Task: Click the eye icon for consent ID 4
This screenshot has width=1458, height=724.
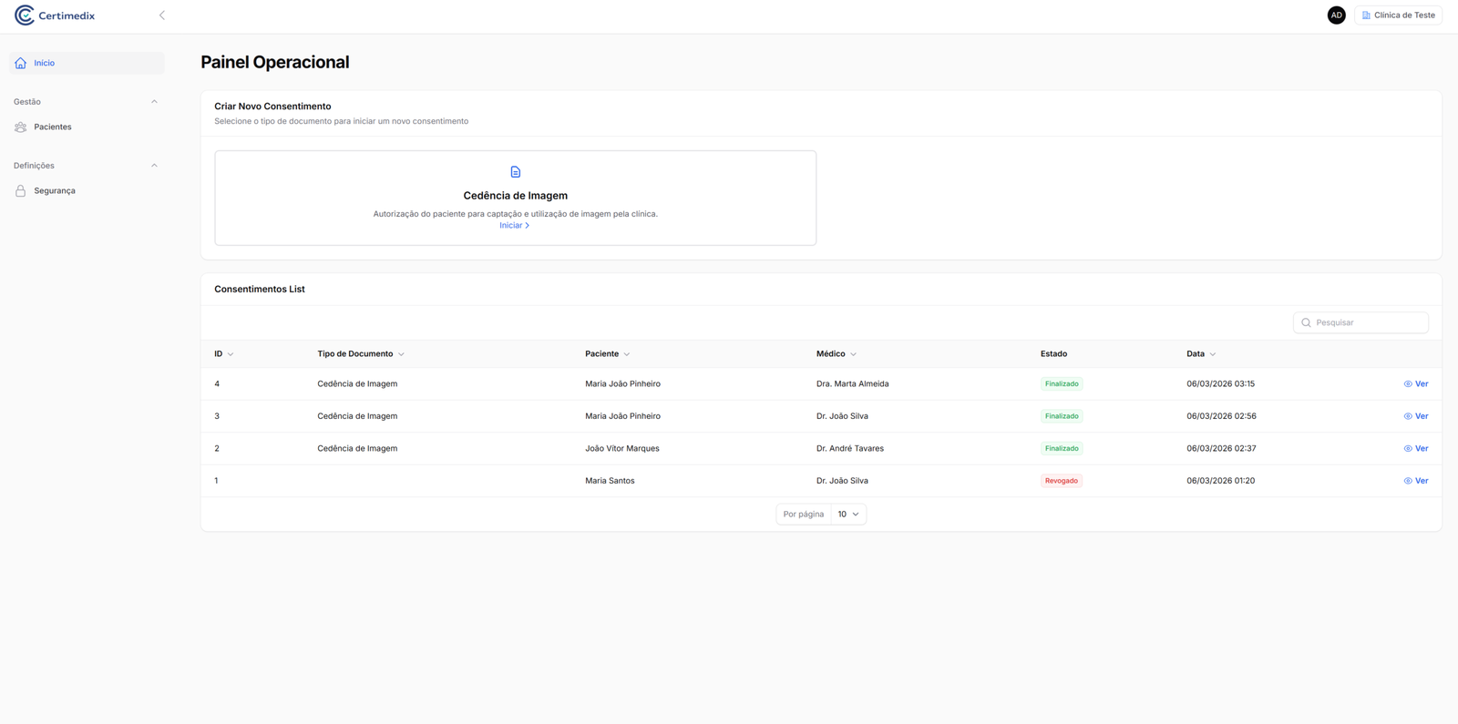Action: coord(1408,384)
